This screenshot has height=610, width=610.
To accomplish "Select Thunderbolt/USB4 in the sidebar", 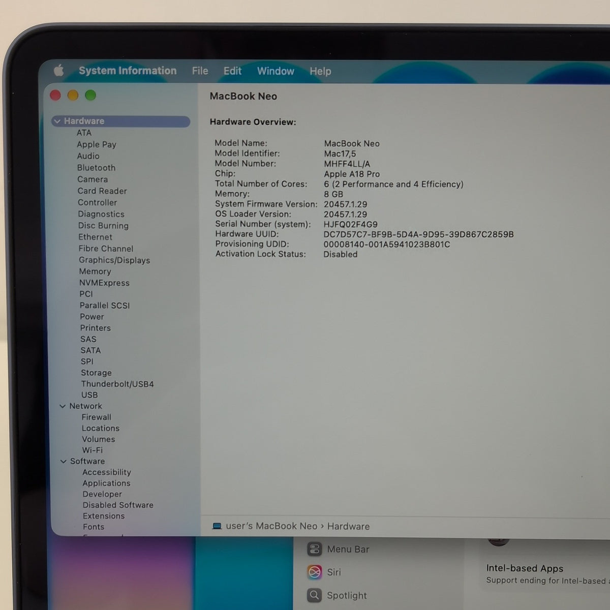I will tap(117, 384).
